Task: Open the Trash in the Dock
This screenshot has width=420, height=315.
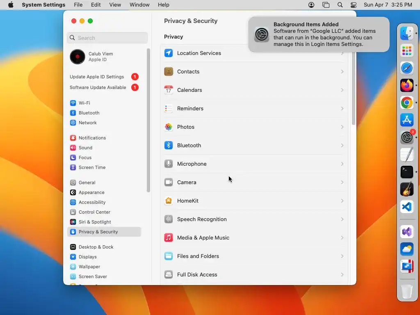Action: coord(406,292)
